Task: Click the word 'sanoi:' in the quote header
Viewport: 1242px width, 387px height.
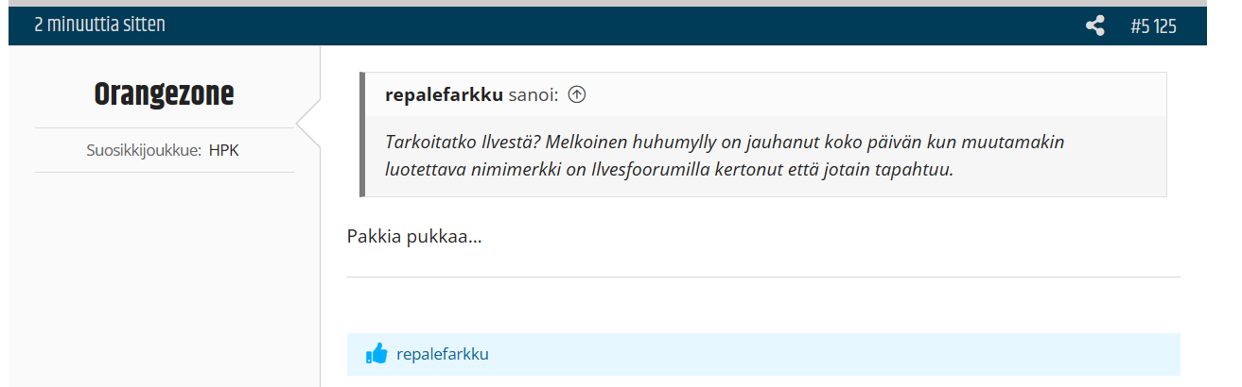Action: click(x=534, y=94)
